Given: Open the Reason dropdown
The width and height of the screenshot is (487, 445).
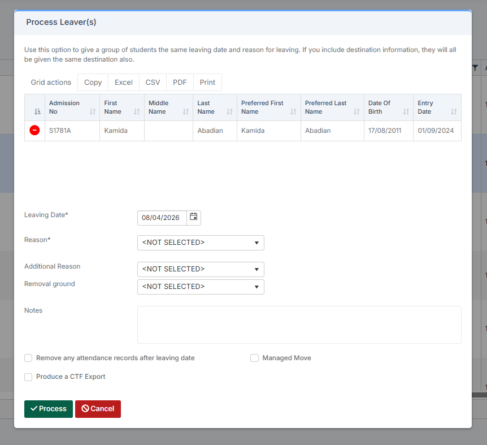Looking at the screenshot, I should [x=201, y=243].
